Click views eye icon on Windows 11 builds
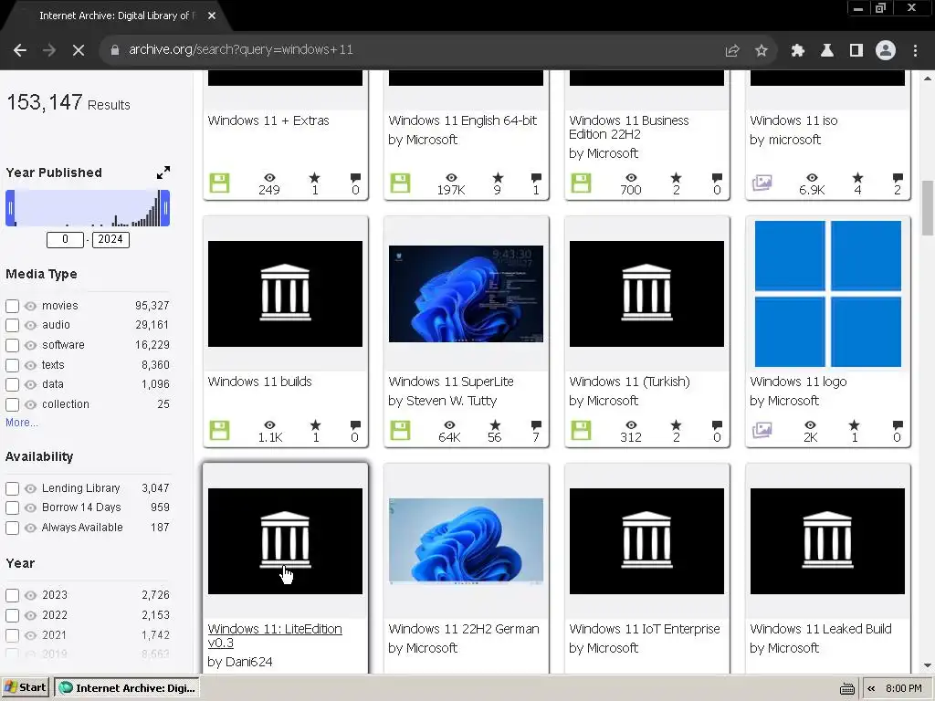Viewport: 935px width, 701px height. click(269, 425)
